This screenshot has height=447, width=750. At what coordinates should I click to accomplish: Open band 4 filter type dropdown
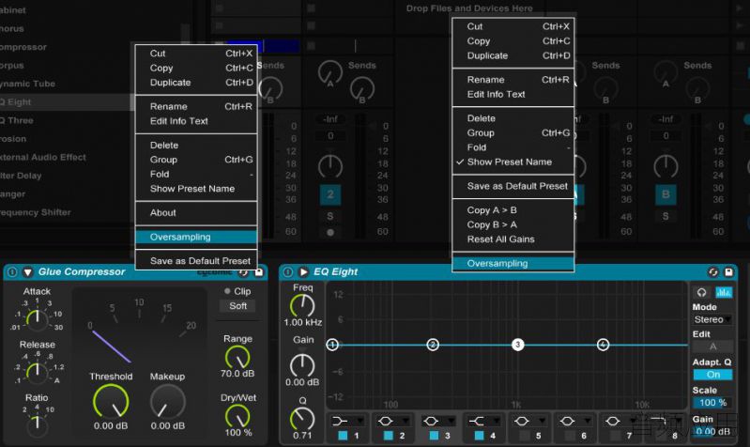[x=484, y=421]
